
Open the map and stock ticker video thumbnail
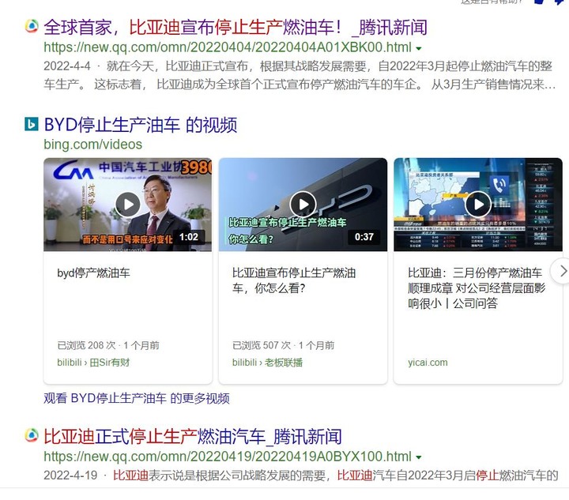(478, 205)
